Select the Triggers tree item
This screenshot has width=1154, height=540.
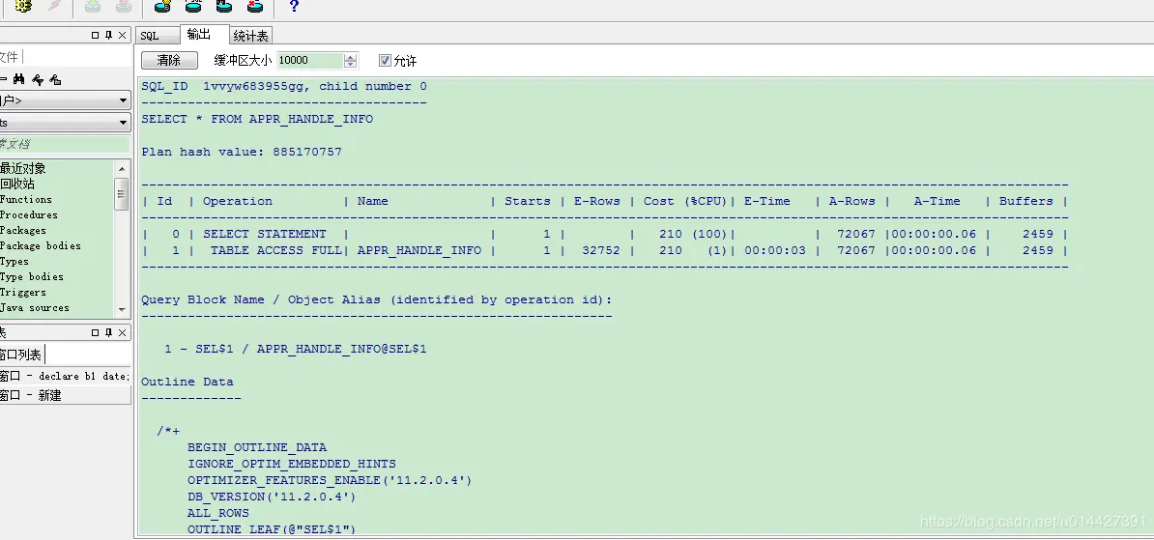pyautogui.click(x=23, y=292)
